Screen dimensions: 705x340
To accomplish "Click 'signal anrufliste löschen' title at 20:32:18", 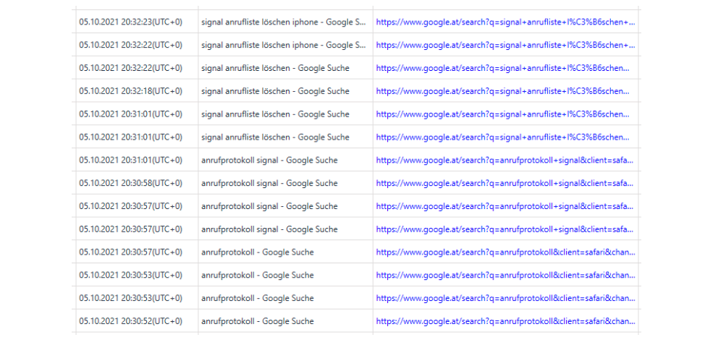I will (x=275, y=91).
